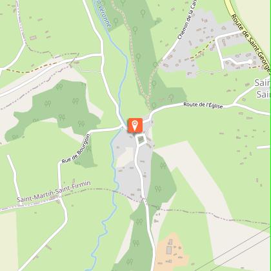Select the power line in the bottom right
271x271 pixels.
[234, 250]
